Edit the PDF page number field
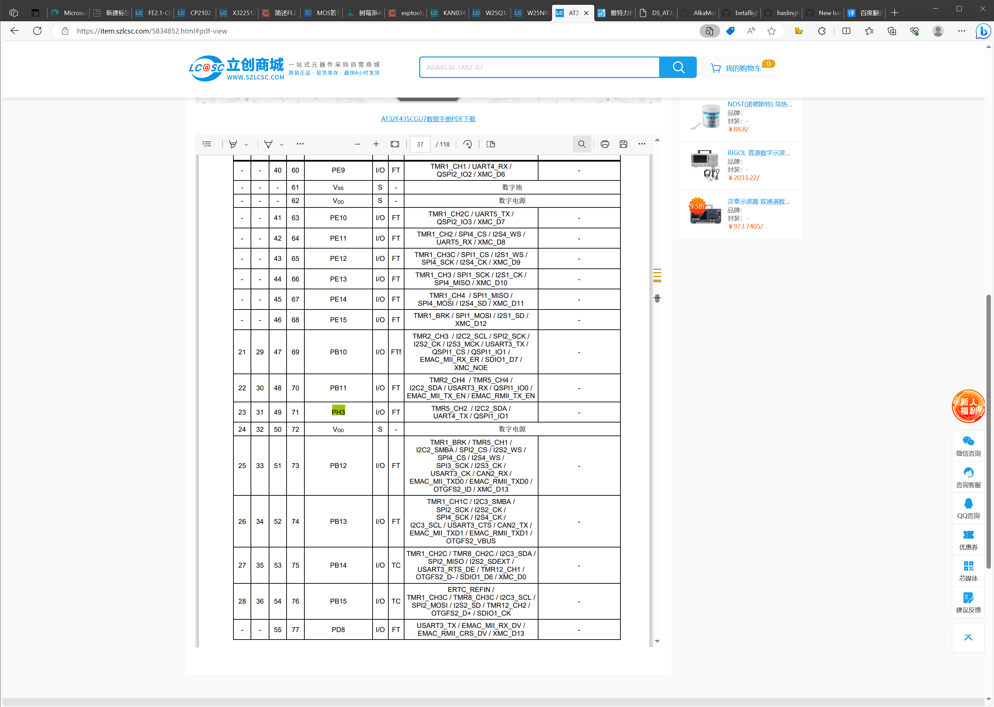Image resolution: width=994 pixels, height=707 pixels. 420,144
